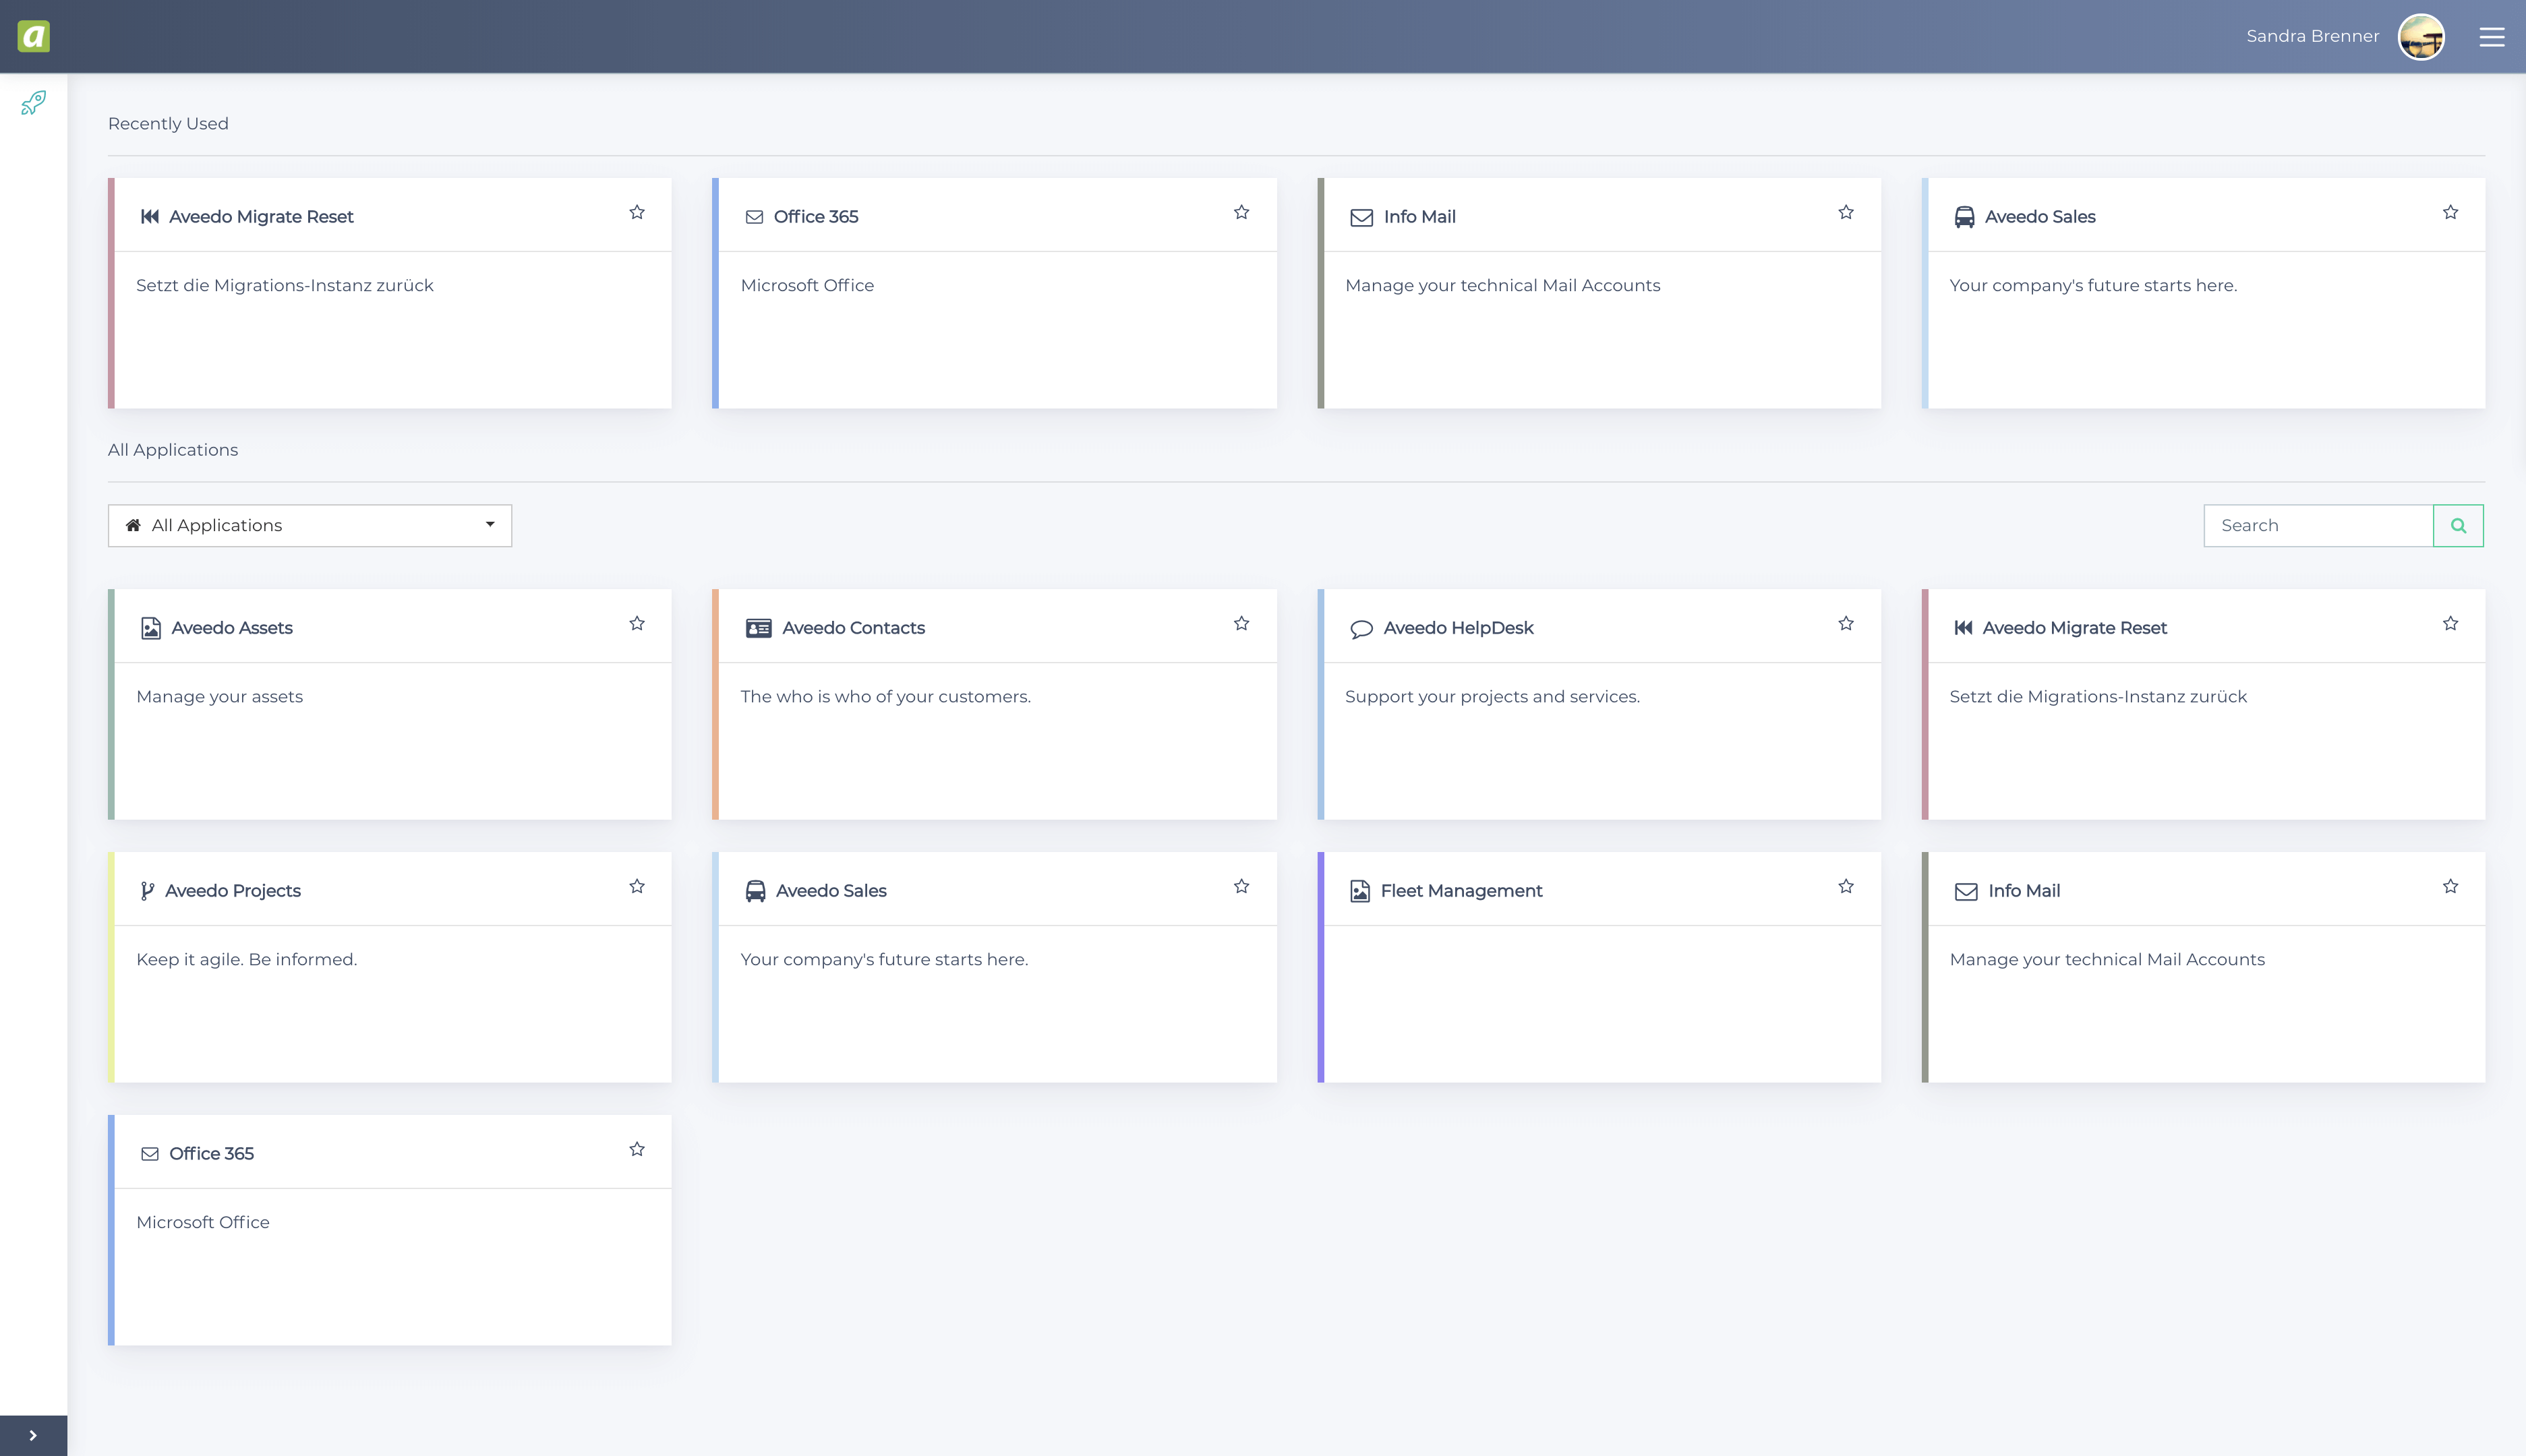The height and width of the screenshot is (1456, 2526).
Task: Star the Info Mail card in All Applications
Action: point(2450,886)
